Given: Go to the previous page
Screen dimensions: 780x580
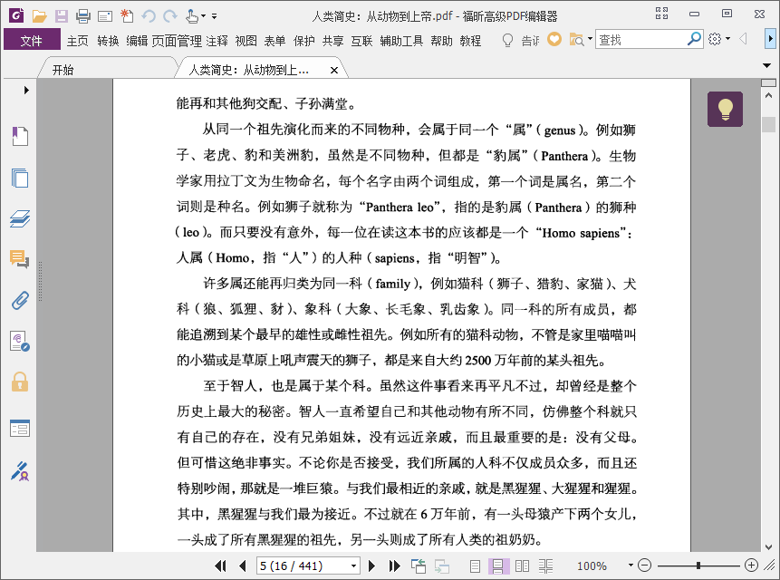Looking at the screenshot, I should coord(243,565).
